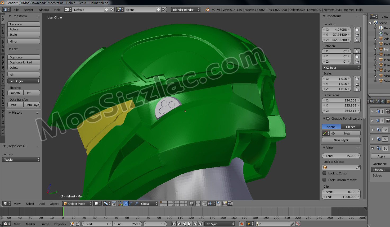This screenshot has height=227, width=390.
Task: Open the screen layout browse icon
Action: (x=68, y=10)
